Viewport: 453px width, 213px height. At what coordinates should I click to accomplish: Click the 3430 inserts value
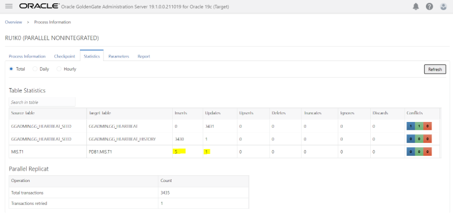click(179, 139)
